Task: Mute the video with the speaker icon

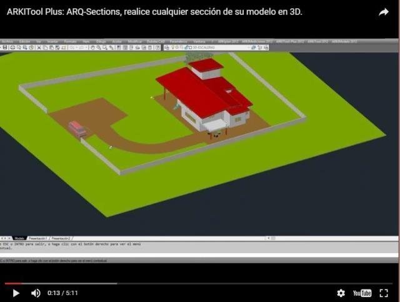Action: (x=36, y=293)
